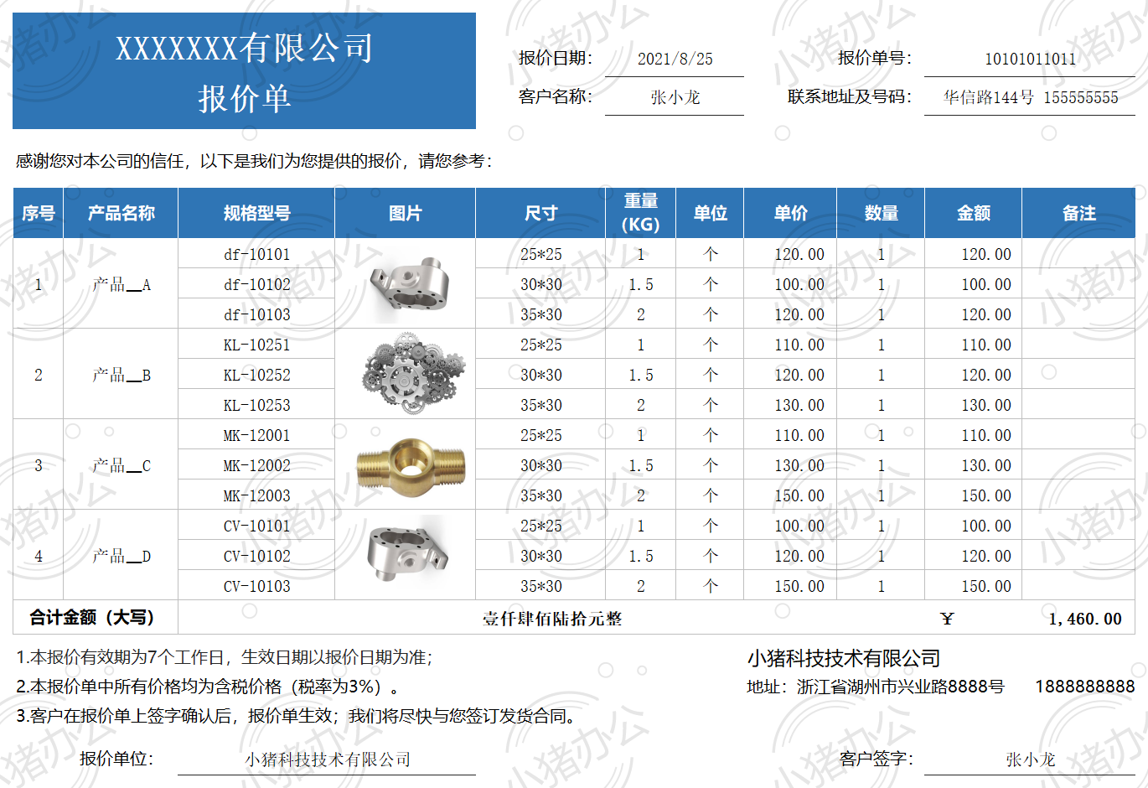The height and width of the screenshot is (788, 1148).
Task: Click note 3 about 签订发货合同
Action: tap(297, 716)
